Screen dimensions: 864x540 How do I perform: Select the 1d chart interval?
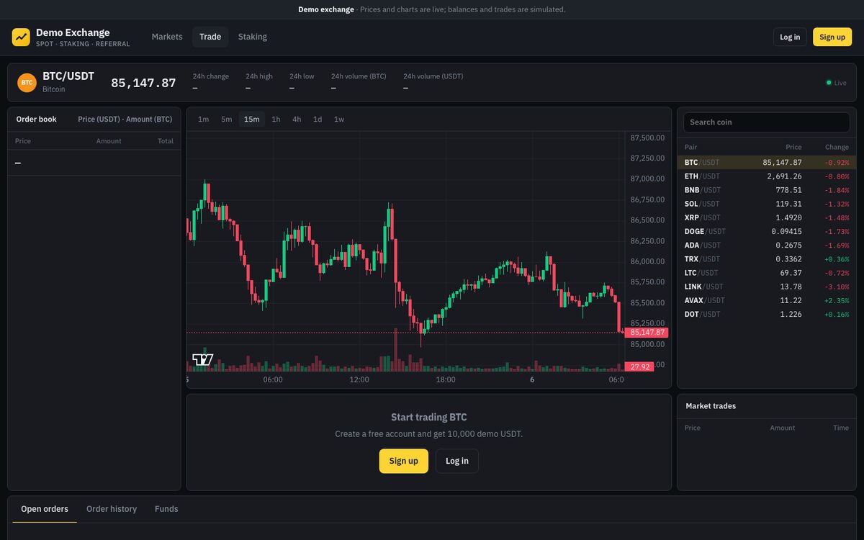click(x=318, y=120)
